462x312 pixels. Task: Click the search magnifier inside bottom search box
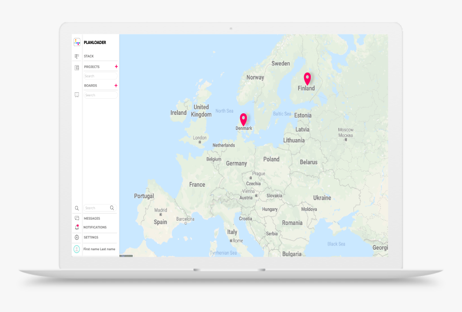tap(112, 208)
